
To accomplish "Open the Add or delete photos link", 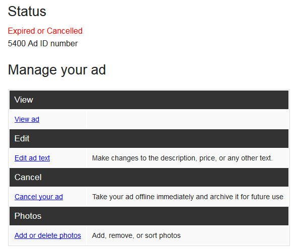I will coord(48,235).
